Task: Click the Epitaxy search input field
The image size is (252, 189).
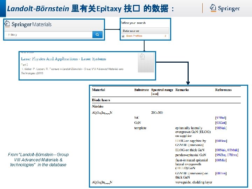Action: tap(48, 35)
